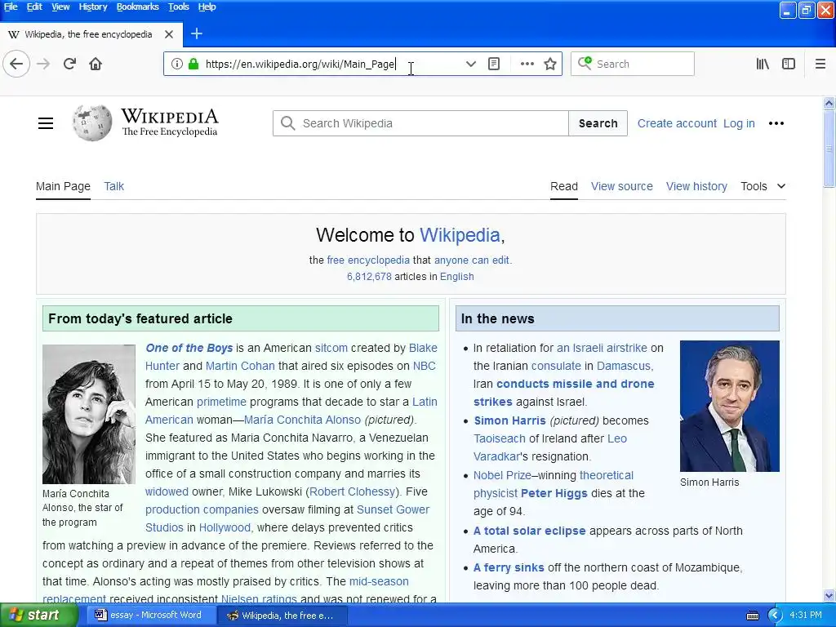Open the Peter Higgs link
This screenshot has width=836, height=627.
554,493
